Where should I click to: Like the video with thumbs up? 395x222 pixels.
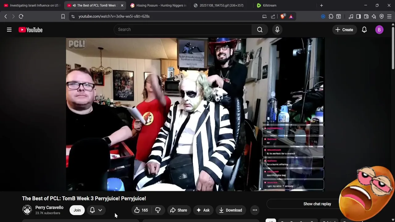pos(141,210)
